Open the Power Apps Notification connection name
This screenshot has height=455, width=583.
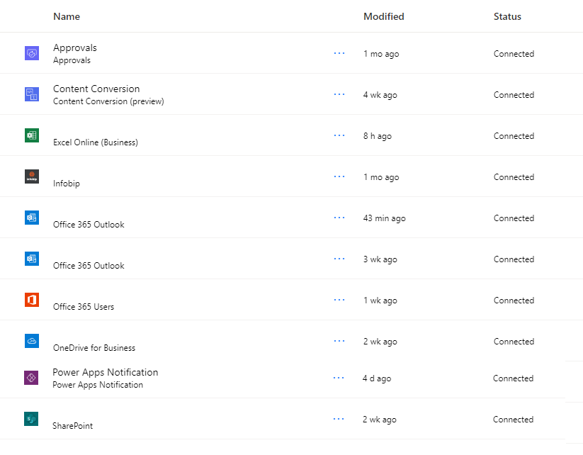point(106,372)
